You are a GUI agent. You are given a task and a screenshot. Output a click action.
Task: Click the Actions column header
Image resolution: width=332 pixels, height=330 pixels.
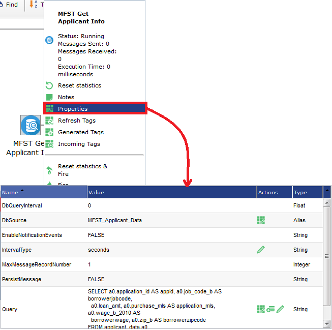pyautogui.click(x=275, y=192)
